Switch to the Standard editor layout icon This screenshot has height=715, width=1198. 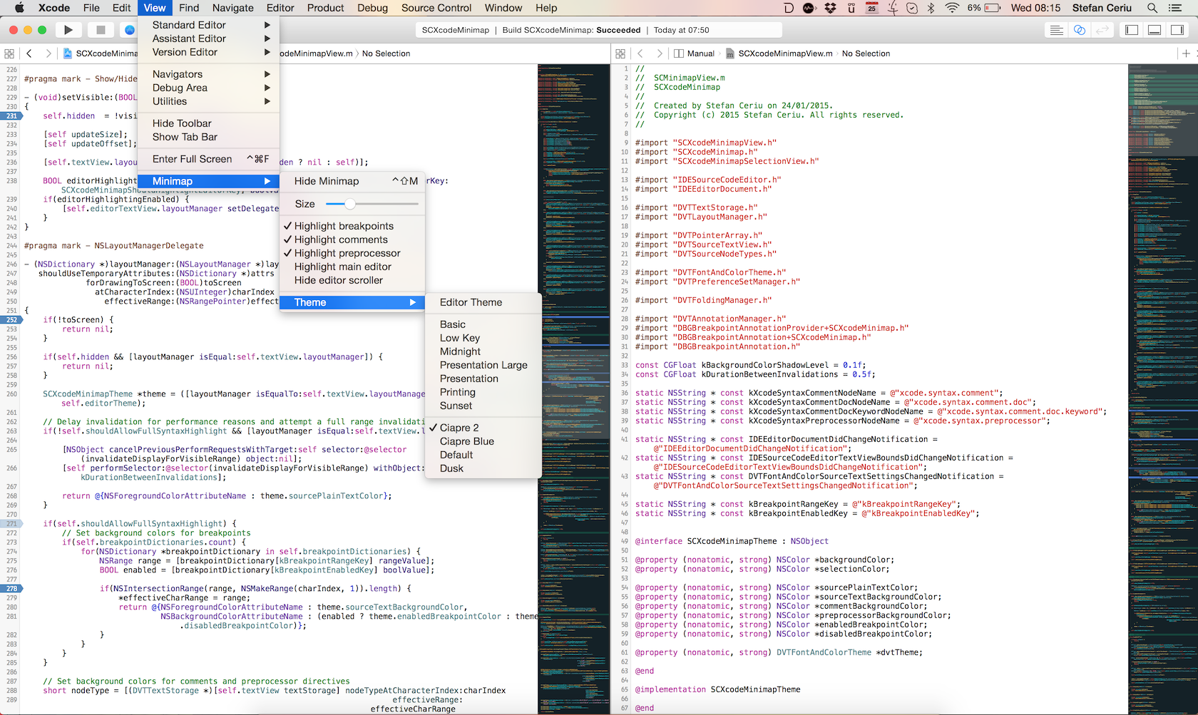pos(1056,30)
